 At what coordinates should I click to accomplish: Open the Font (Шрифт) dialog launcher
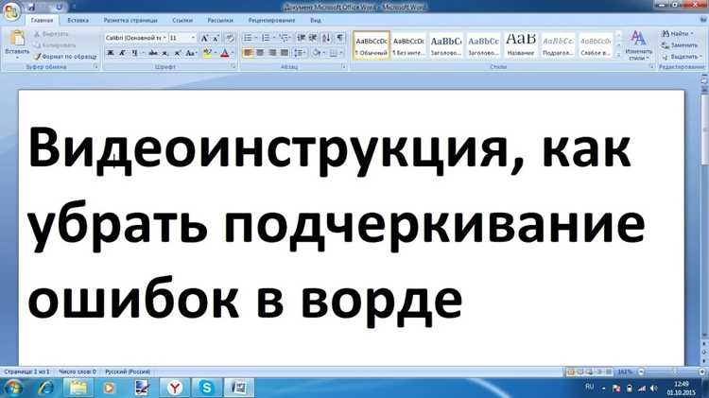[x=233, y=66]
